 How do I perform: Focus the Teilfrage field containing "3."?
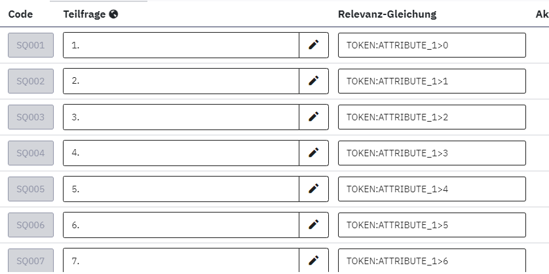point(181,117)
